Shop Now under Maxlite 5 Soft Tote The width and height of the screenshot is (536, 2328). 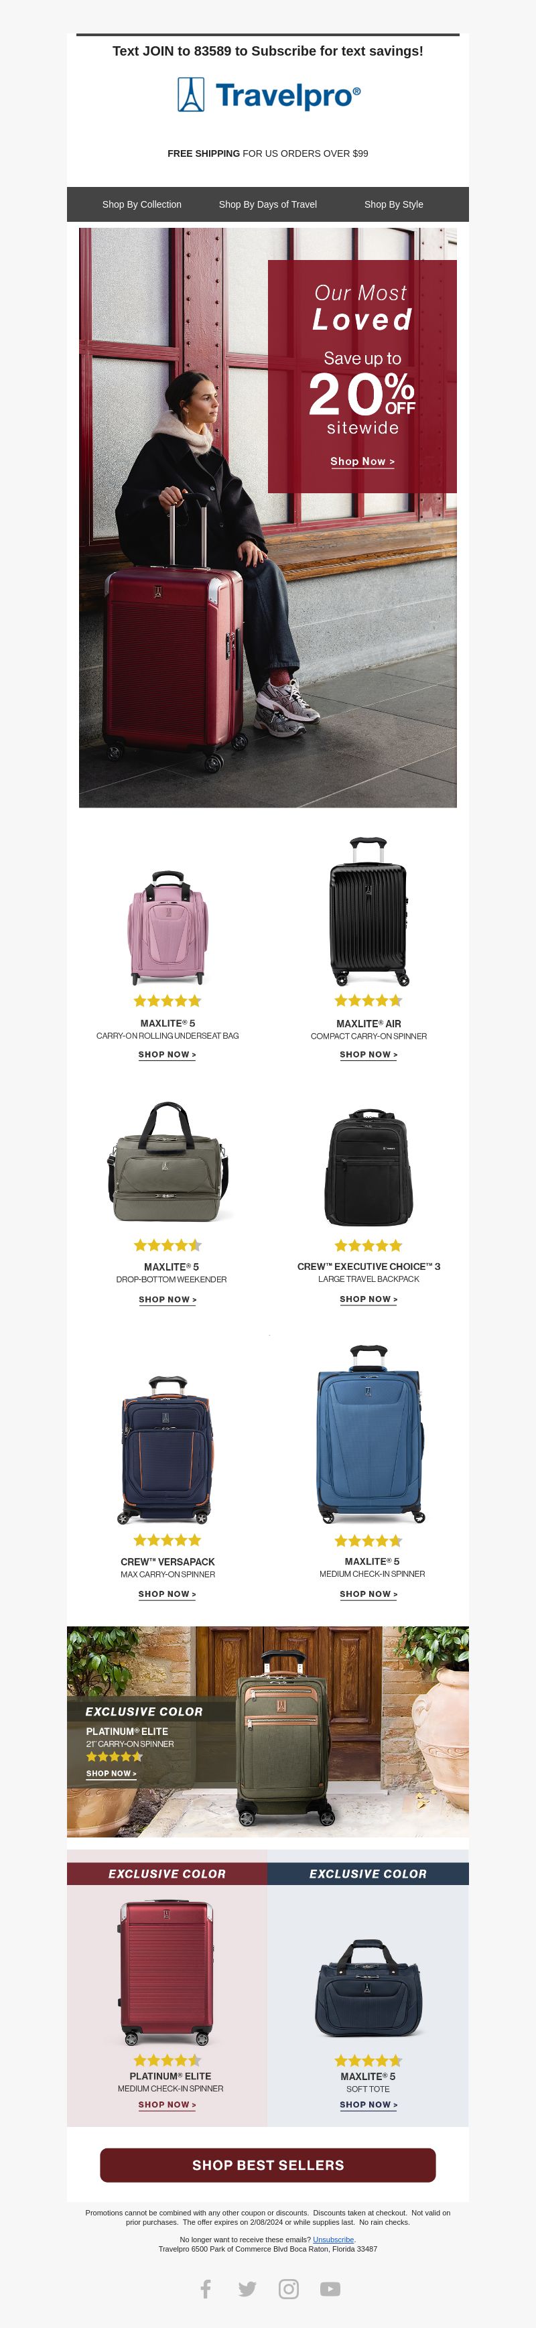(368, 2104)
